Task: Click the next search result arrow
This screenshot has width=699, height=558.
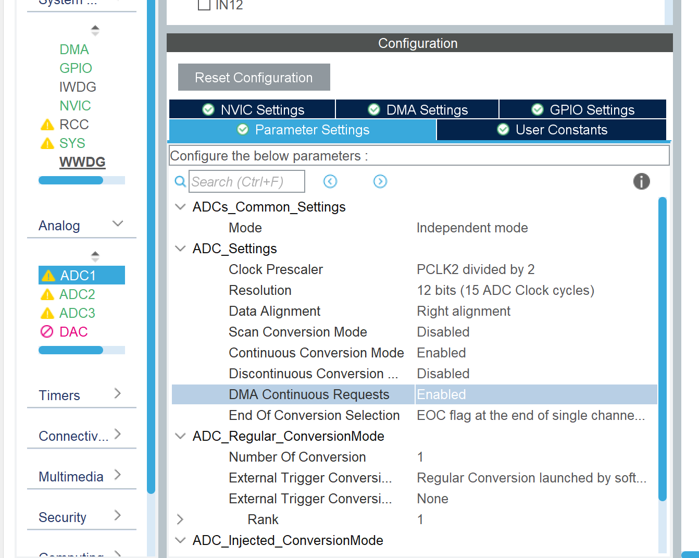Action: pos(380,181)
